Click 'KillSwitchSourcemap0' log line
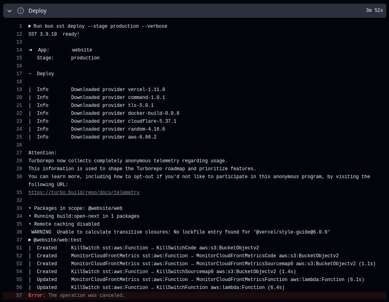 click(x=162, y=272)
